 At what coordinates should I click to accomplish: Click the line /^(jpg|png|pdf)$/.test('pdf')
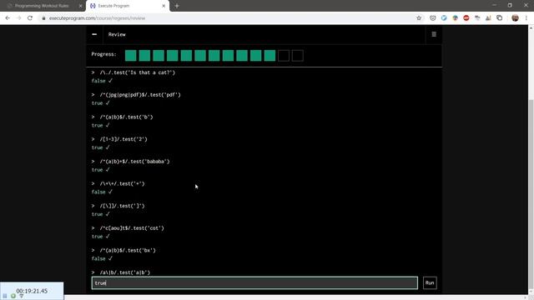pos(140,95)
